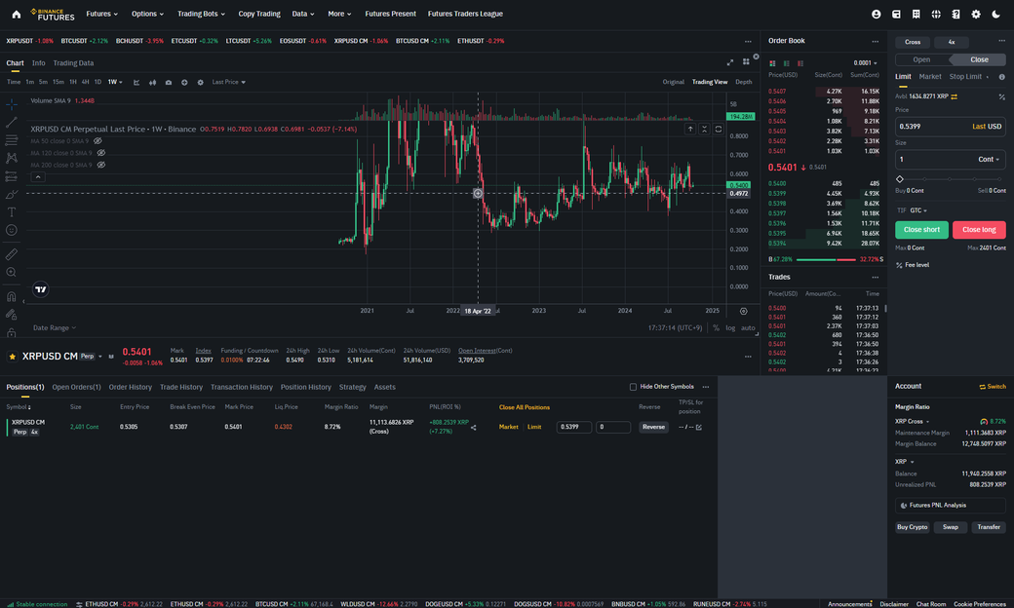Open chart settings gear in toolbar
Image resolution: width=1014 pixels, height=608 pixels.
point(200,82)
